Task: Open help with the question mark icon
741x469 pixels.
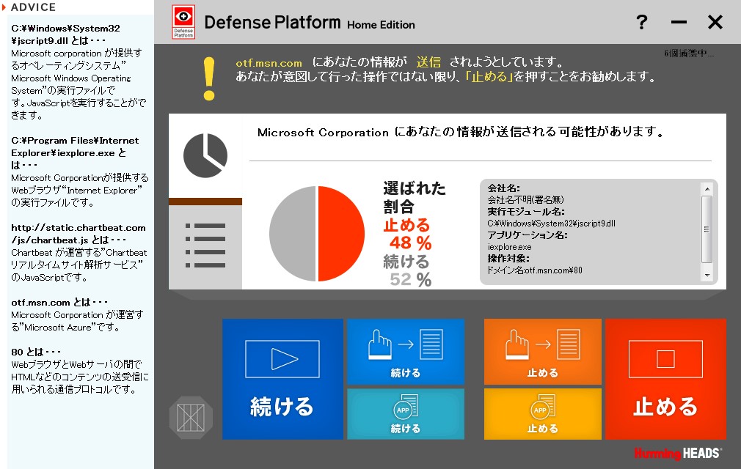Action: click(642, 23)
